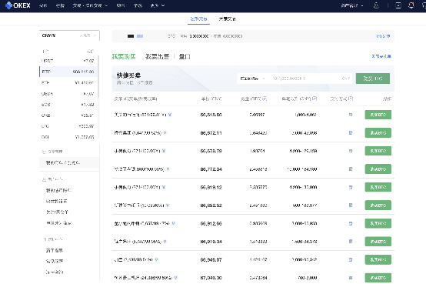Select BTC in the coin list
The height and width of the screenshot is (284, 426).
68,72
